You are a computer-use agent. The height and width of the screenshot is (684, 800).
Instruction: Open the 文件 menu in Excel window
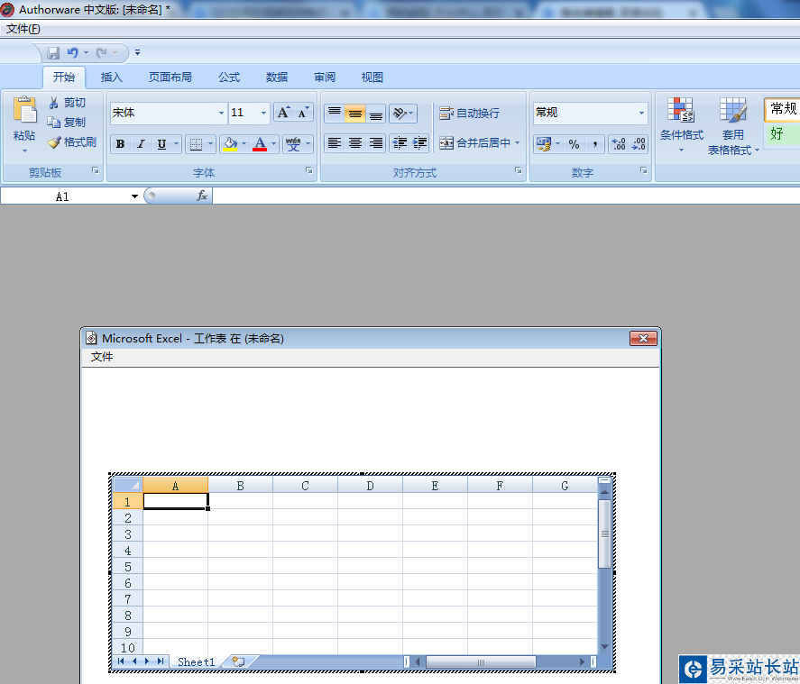pyautogui.click(x=102, y=357)
